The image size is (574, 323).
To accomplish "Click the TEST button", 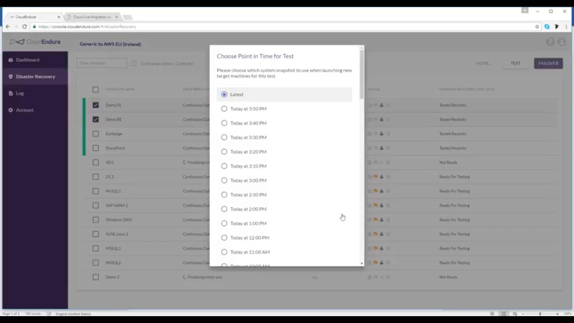I will 515,63.
